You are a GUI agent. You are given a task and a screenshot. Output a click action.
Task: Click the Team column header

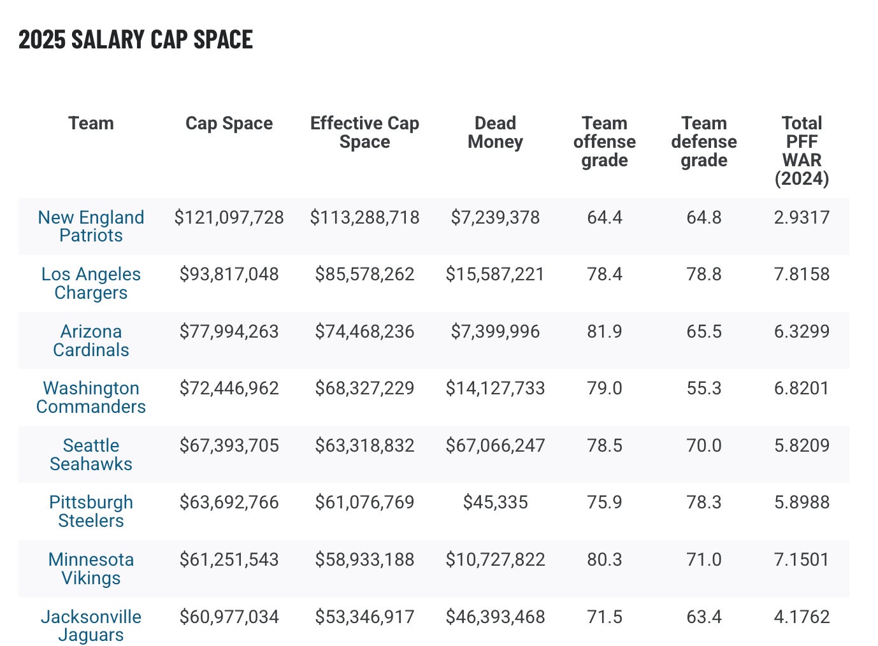(x=91, y=123)
